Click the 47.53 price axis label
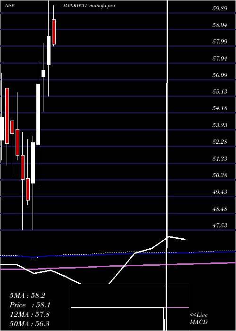Screen dimensions: 236x331 click(x=219, y=226)
